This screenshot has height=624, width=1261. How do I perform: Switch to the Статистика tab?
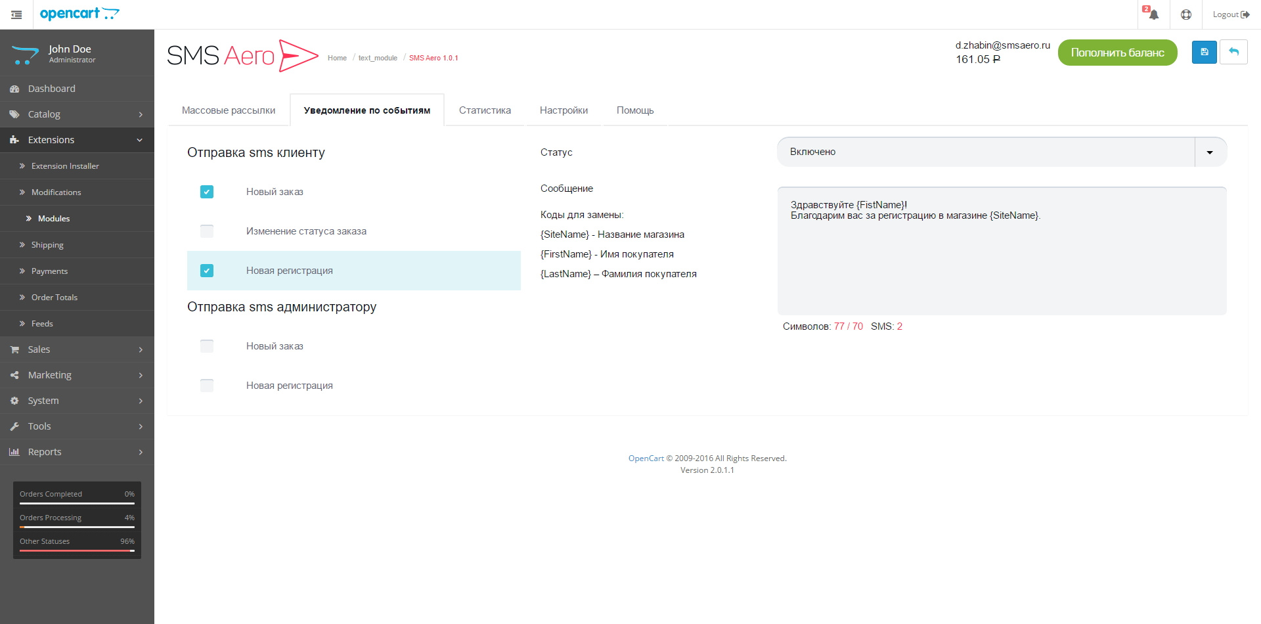485,110
